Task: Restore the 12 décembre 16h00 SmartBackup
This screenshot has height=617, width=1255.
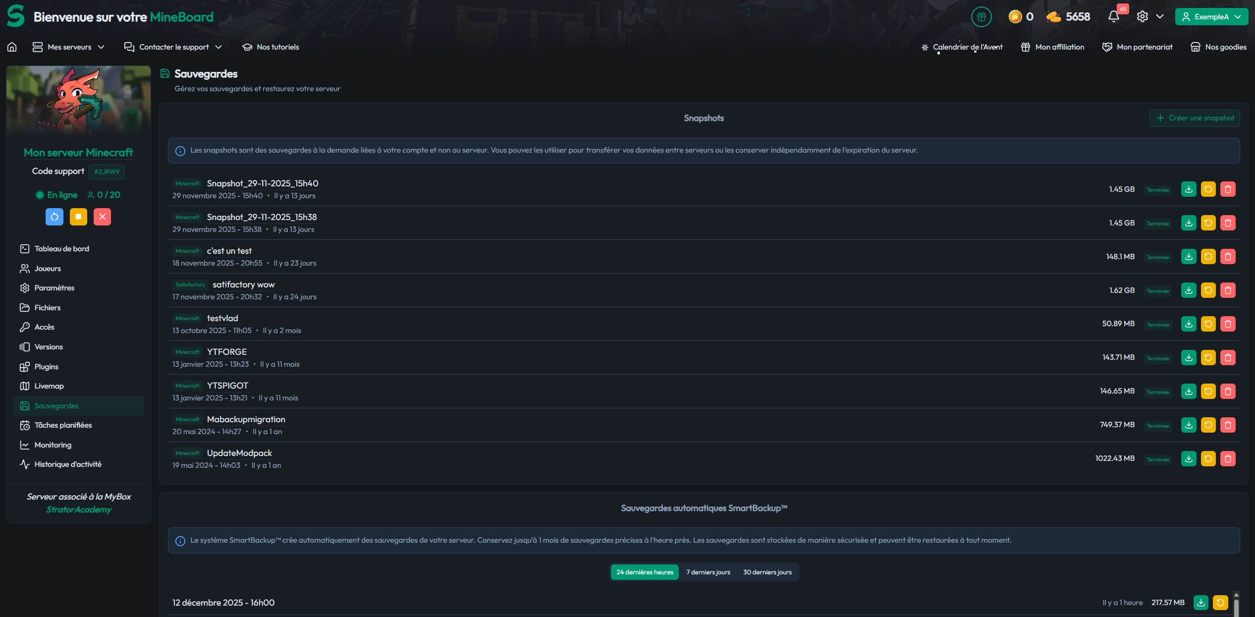Action: point(1220,603)
